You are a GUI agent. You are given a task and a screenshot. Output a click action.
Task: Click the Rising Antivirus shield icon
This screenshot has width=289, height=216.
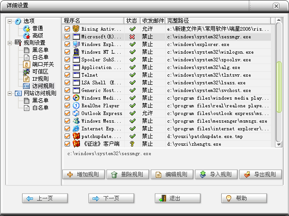pyautogui.click(x=76, y=29)
